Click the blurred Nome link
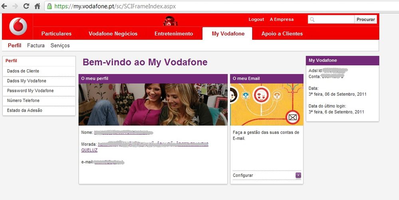This screenshot has height=200, width=399. pyautogui.click(x=123, y=133)
